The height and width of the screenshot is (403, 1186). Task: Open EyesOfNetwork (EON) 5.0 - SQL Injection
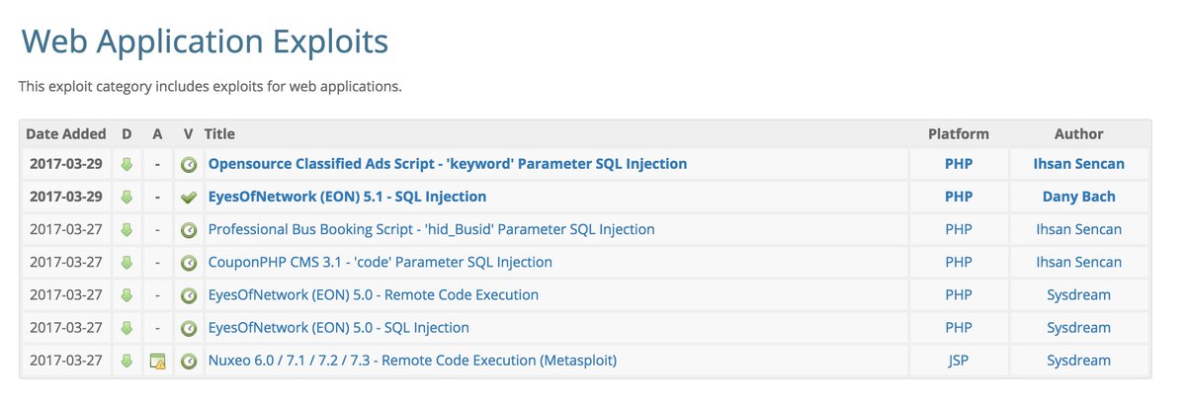pos(338,327)
